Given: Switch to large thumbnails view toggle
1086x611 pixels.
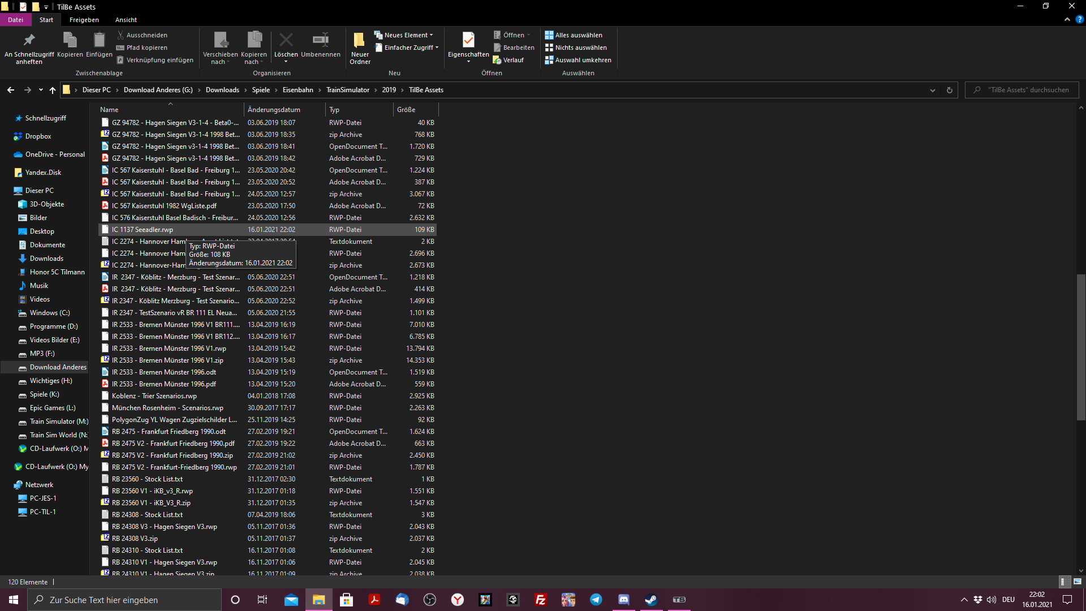Looking at the screenshot, I should click(x=1078, y=582).
